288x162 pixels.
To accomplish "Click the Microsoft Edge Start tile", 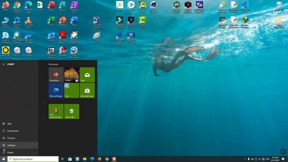I will click(x=56, y=90).
